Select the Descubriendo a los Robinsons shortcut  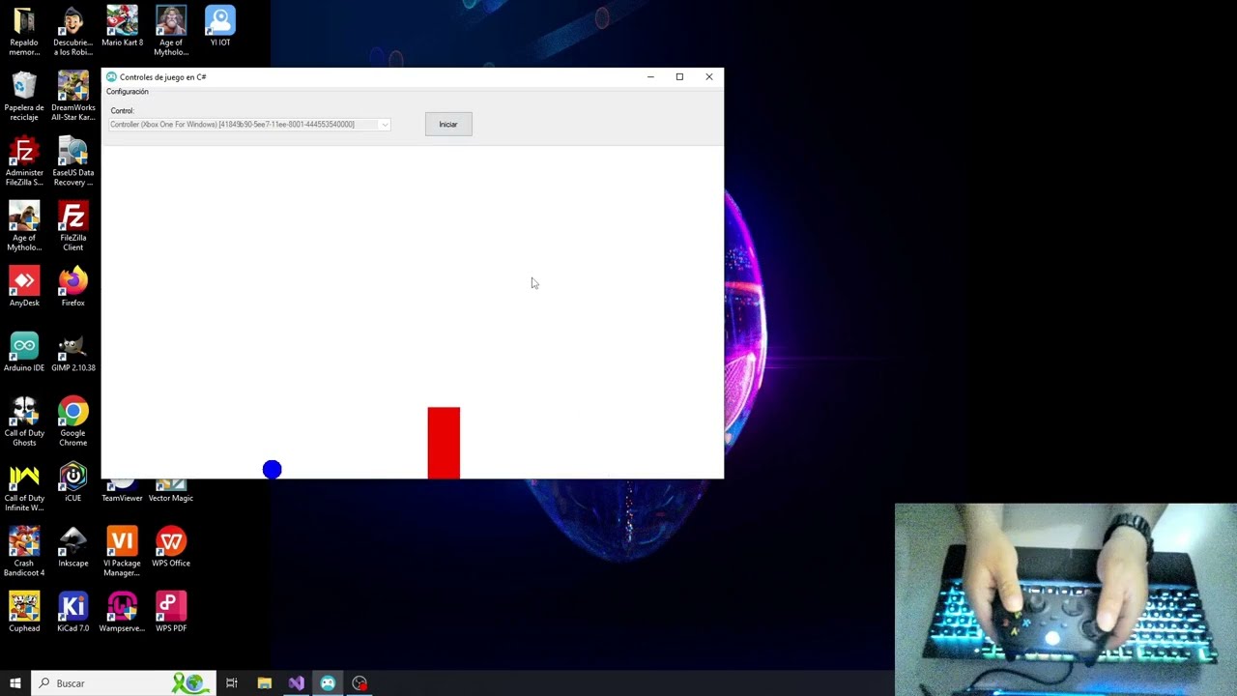pyautogui.click(x=72, y=31)
